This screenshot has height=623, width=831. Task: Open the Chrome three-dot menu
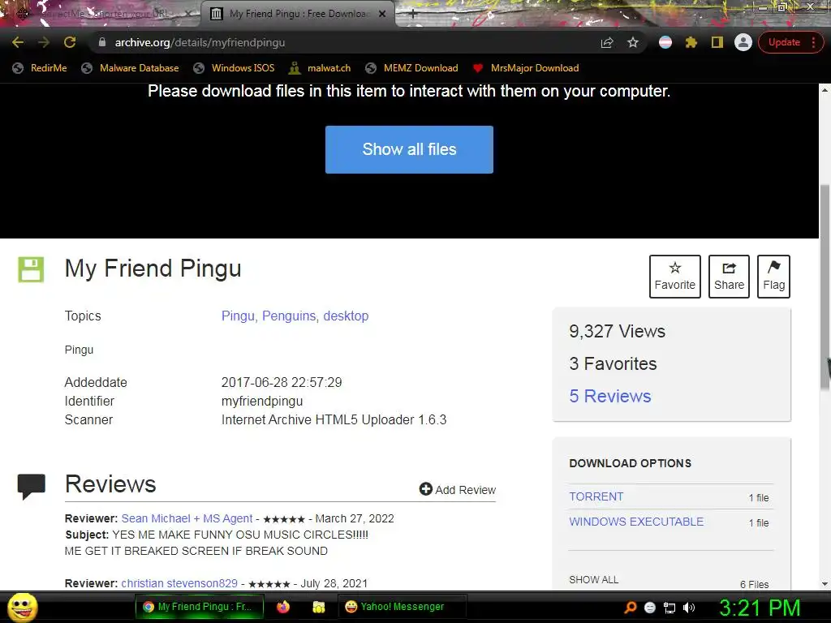click(813, 42)
